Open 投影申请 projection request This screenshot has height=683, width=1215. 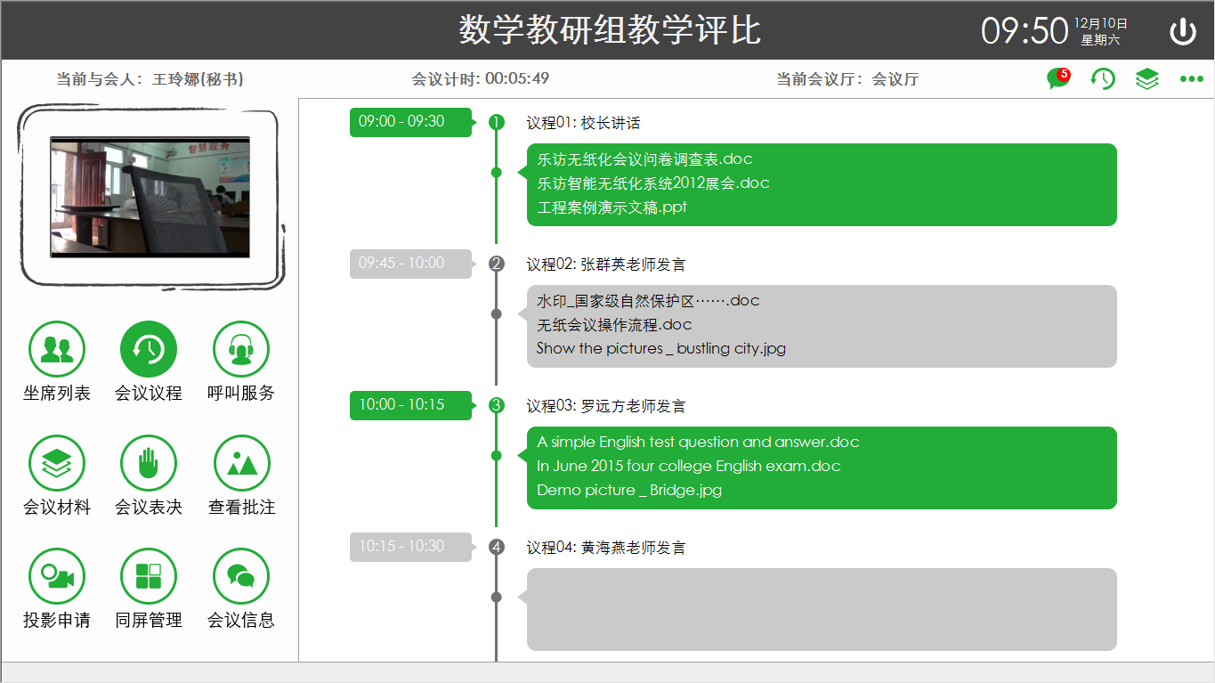tap(57, 576)
